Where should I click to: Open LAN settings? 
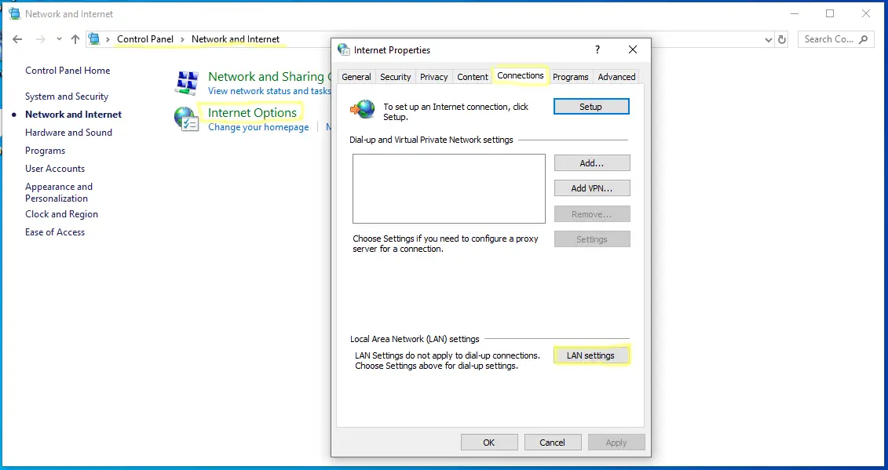pyautogui.click(x=590, y=355)
